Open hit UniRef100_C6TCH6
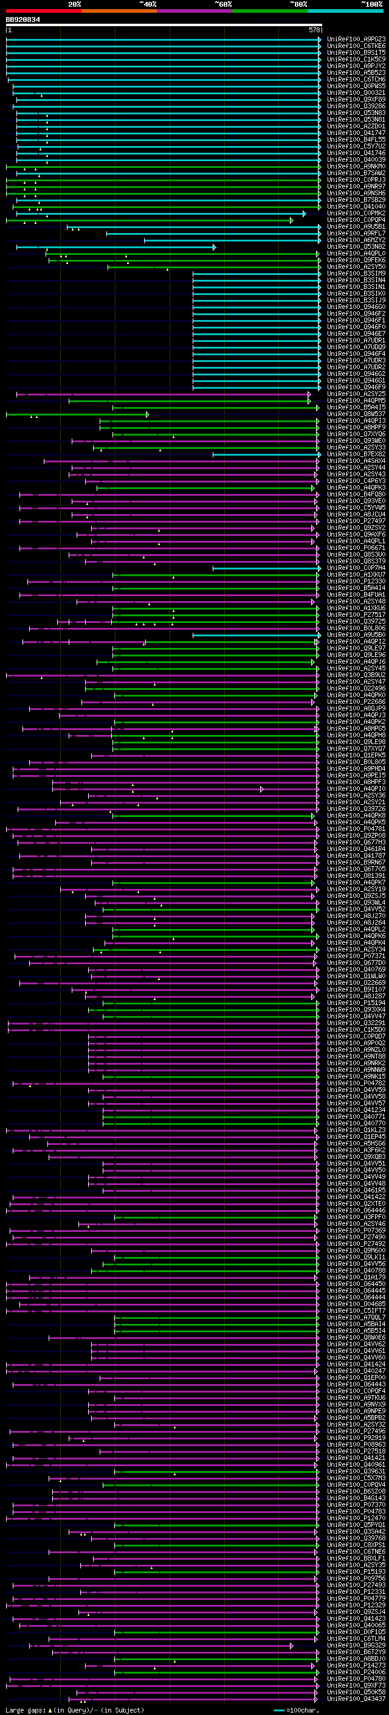The width and height of the screenshot is (389, 1715). point(356,79)
